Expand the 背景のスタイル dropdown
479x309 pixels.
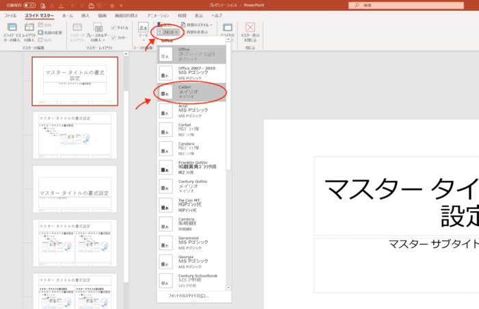196,25
